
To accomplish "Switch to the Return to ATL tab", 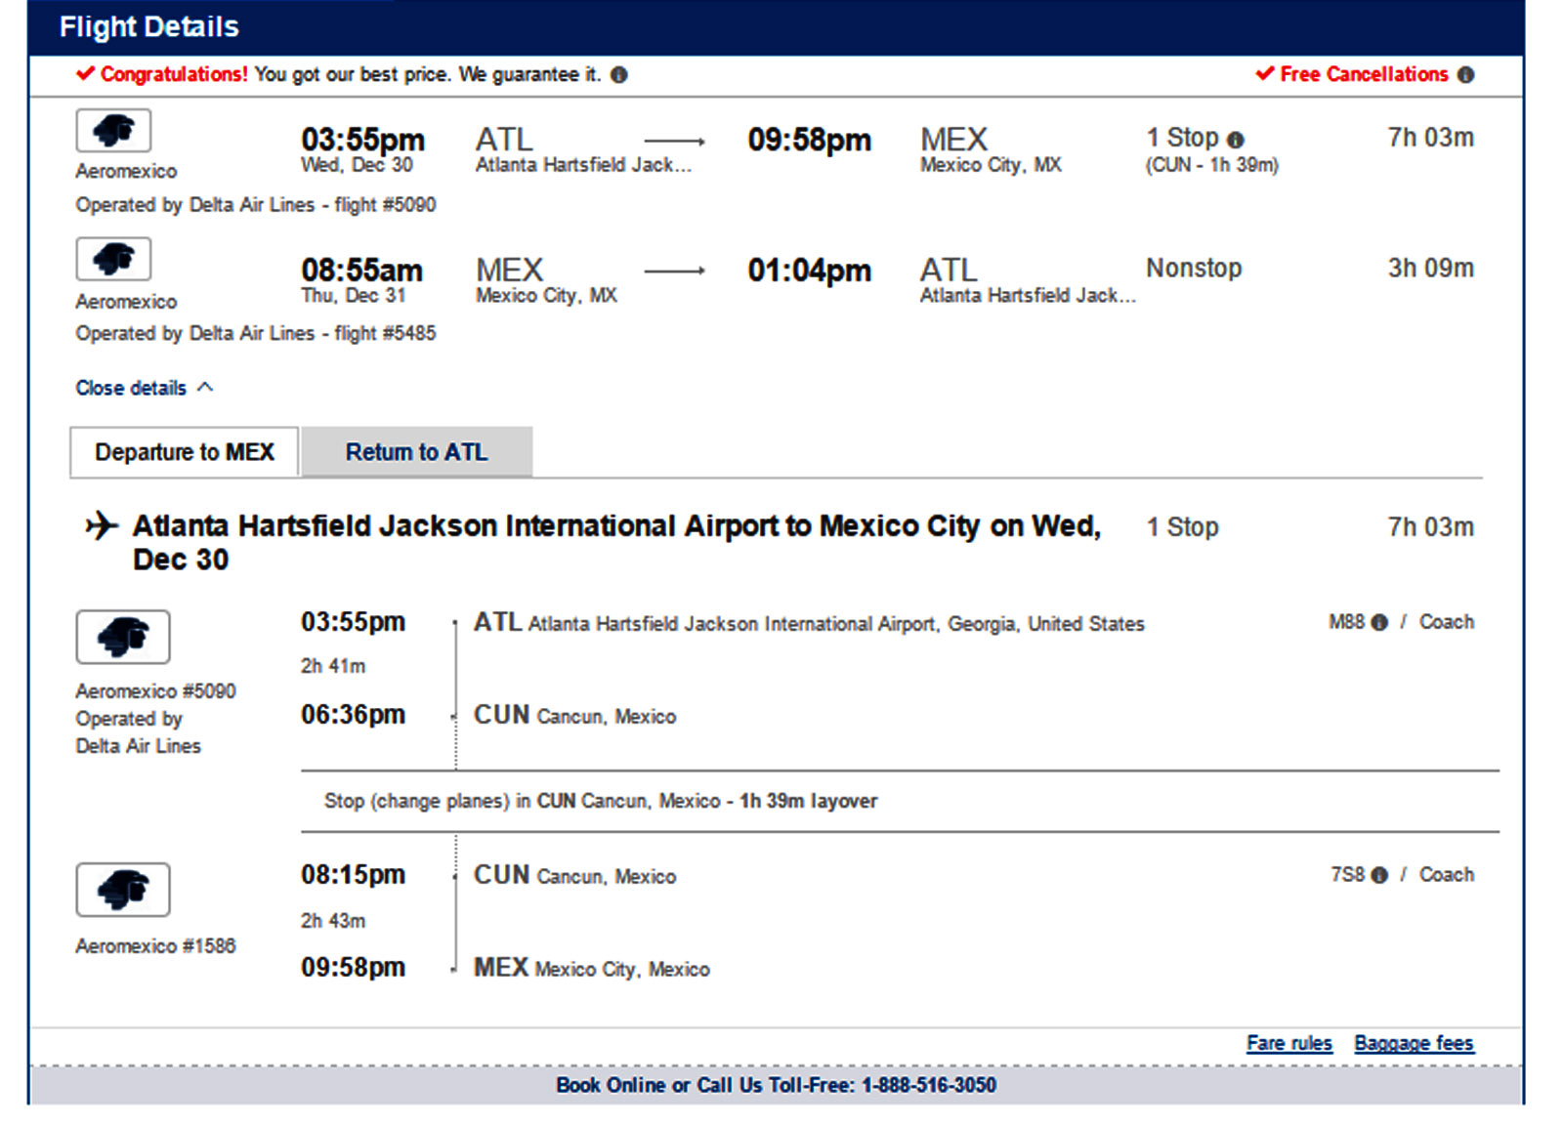I will tap(417, 452).
